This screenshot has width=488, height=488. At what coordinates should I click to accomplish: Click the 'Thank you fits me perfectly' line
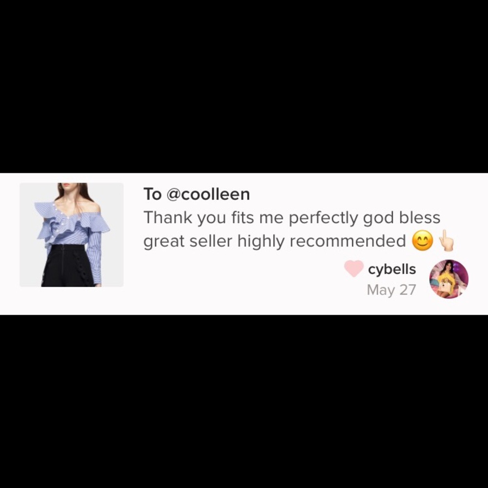click(251, 218)
